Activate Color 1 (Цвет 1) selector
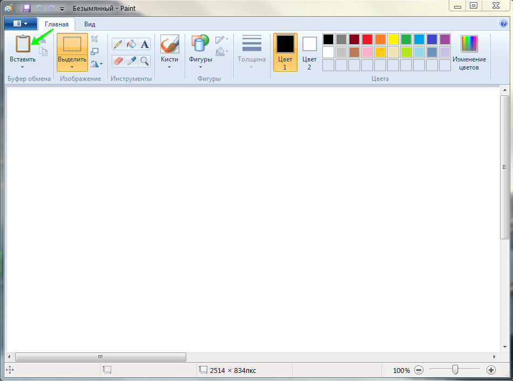This screenshot has width=513, height=381. pyautogui.click(x=285, y=52)
